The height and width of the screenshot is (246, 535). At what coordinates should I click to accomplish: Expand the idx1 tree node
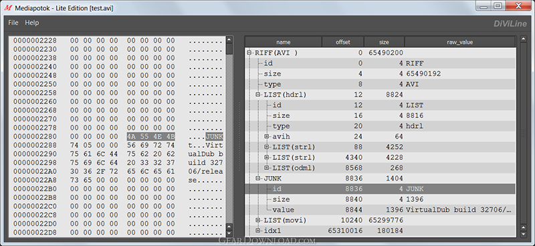258,231
